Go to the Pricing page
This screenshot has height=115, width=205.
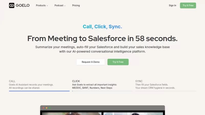click(76, 5)
